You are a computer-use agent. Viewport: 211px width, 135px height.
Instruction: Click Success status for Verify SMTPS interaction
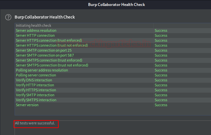[x=161, y=100]
